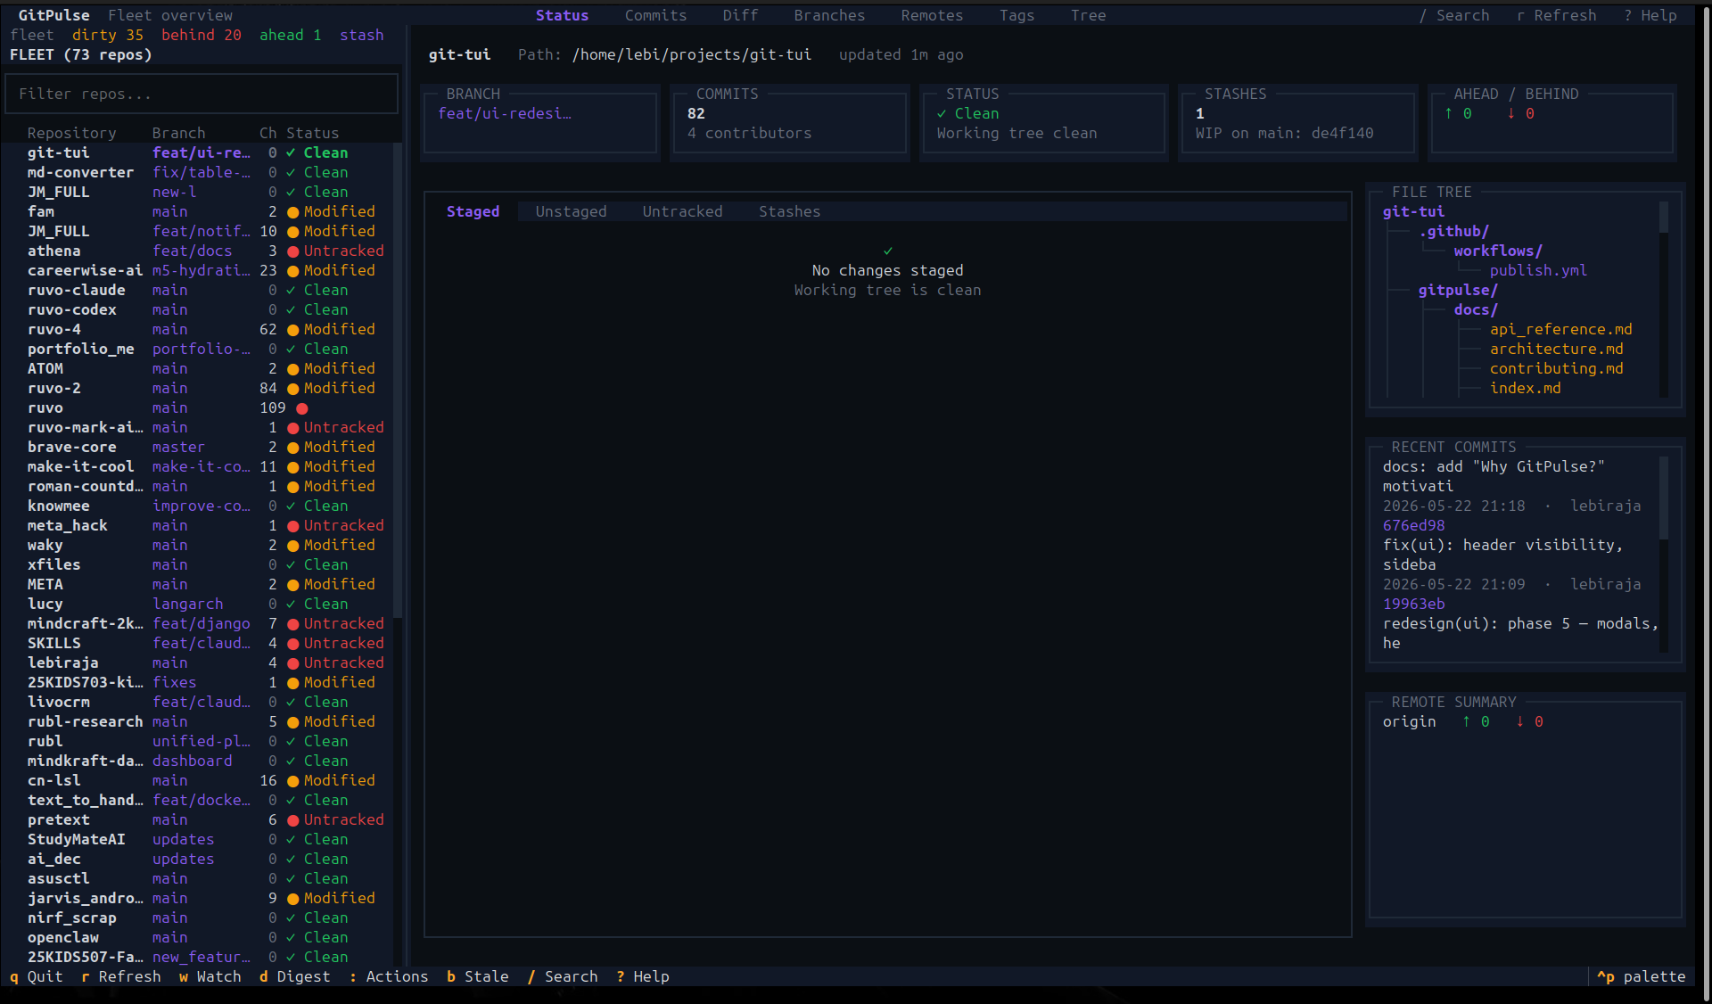Click Stale in the bottom bar

click(x=477, y=976)
